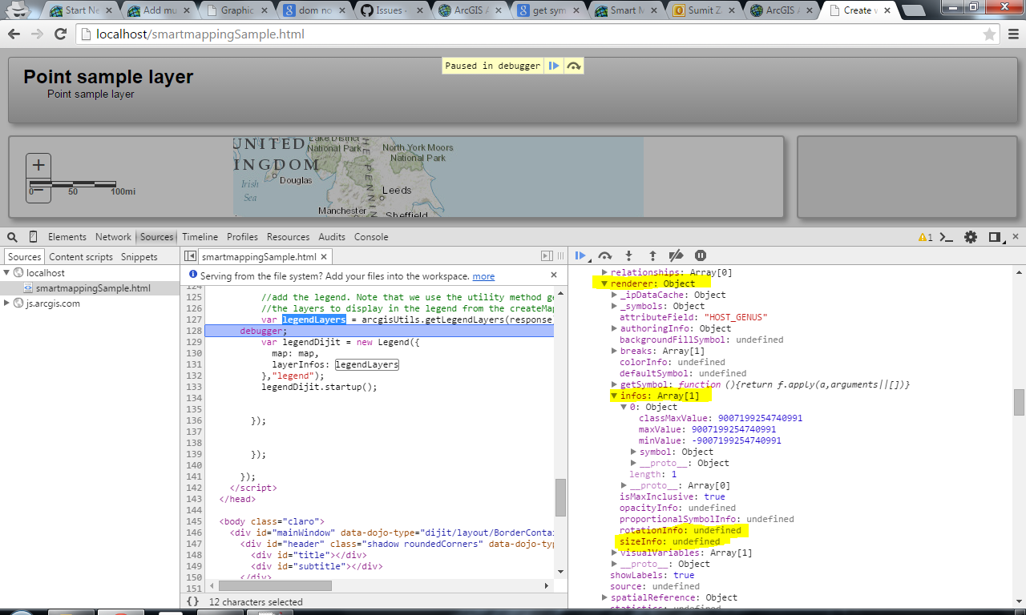This screenshot has width=1026, height=615.
Task: Click the scope variables panel scrollbar
Action: coord(1019,402)
